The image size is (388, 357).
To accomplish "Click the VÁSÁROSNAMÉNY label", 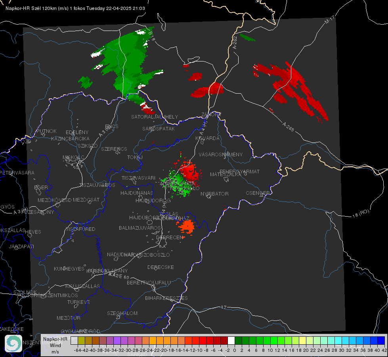I will tap(221, 155).
